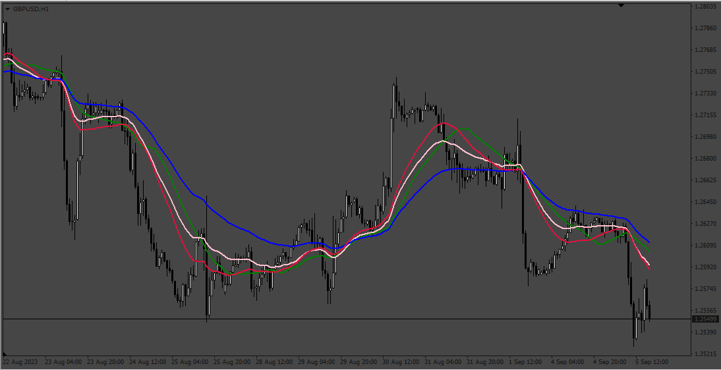Image resolution: width=721 pixels, height=370 pixels.
Task: Click the 1.26800 price scale label
Action: tap(706, 159)
